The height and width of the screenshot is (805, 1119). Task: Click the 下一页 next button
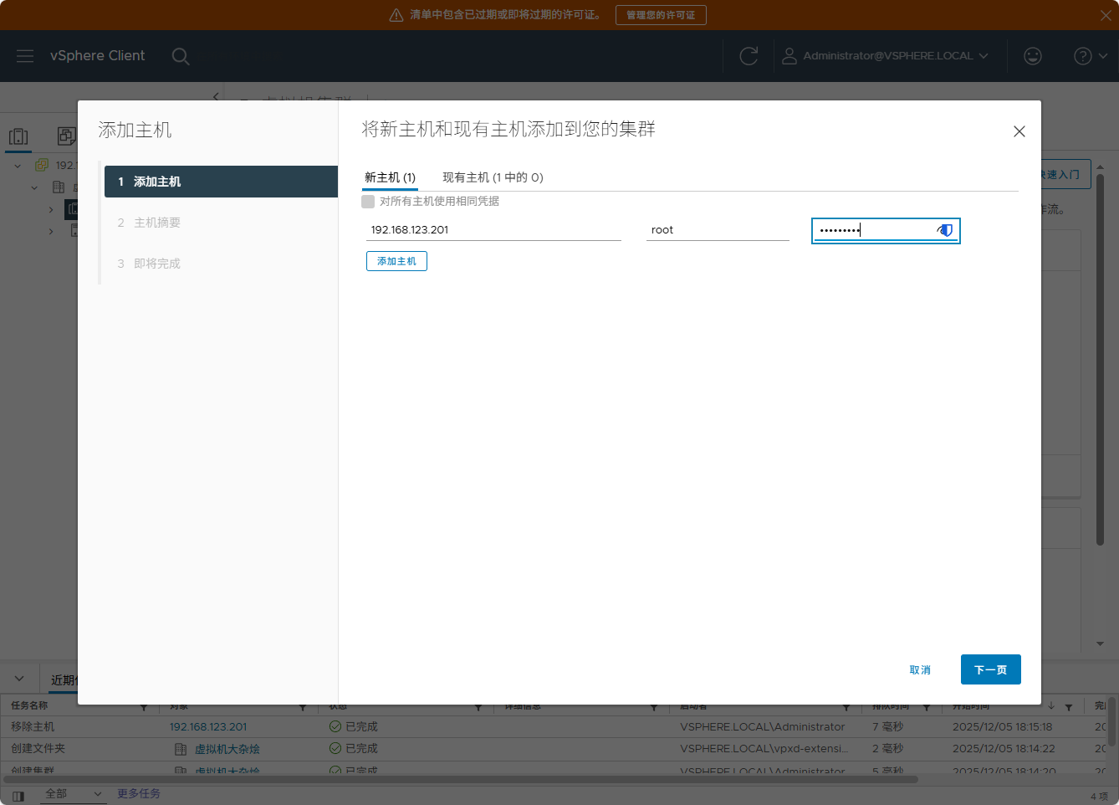click(990, 669)
